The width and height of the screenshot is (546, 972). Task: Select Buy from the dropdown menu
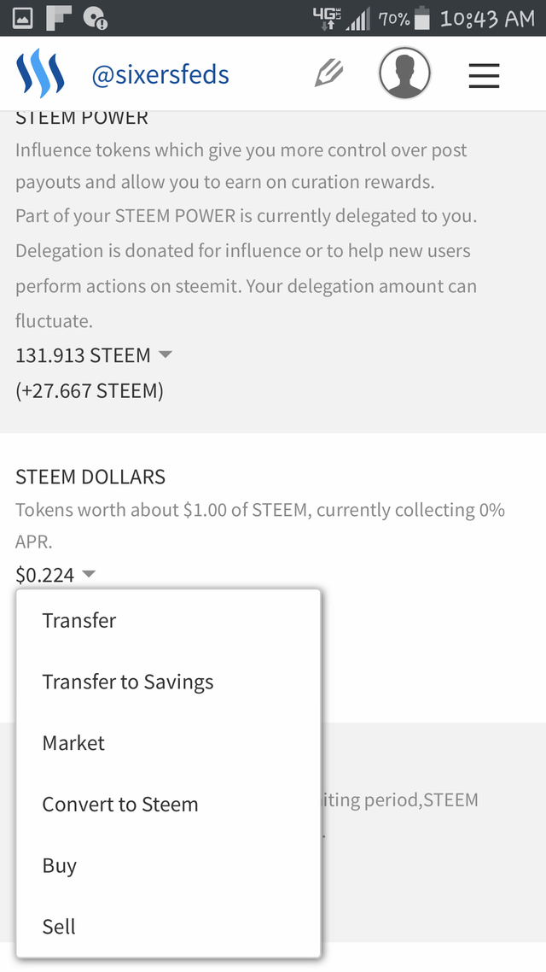point(60,865)
